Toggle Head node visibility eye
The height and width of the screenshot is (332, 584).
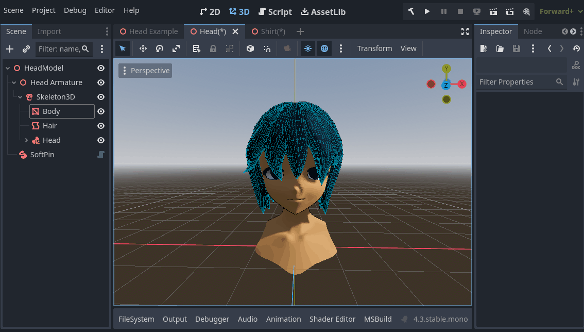point(100,140)
